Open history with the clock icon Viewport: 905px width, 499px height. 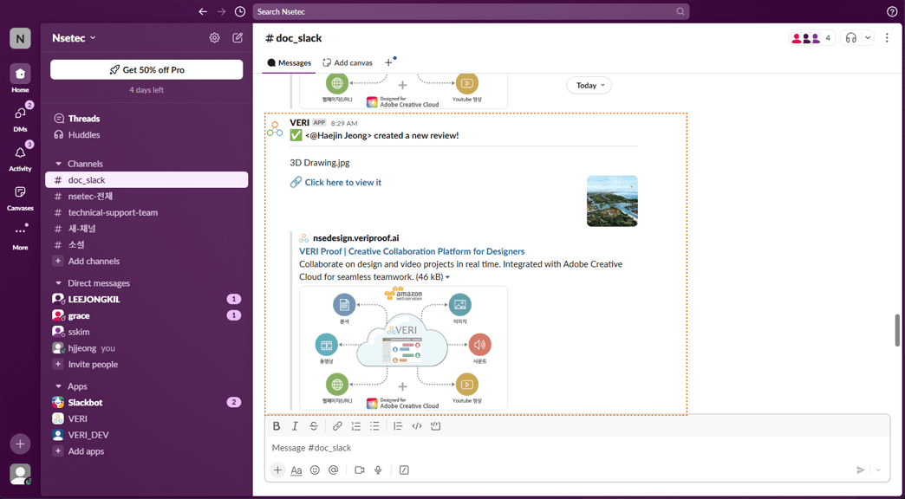(239, 12)
